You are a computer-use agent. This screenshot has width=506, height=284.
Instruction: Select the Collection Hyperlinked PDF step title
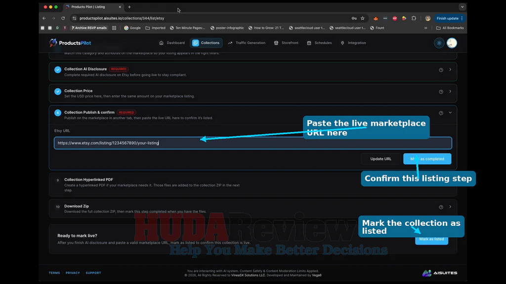88,179
